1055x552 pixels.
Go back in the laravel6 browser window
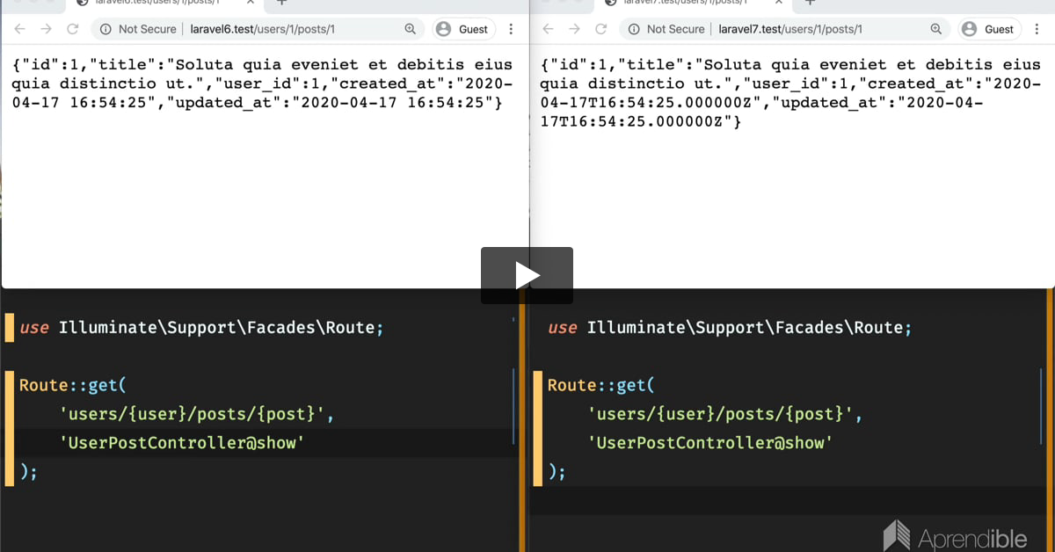click(x=19, y=29)
